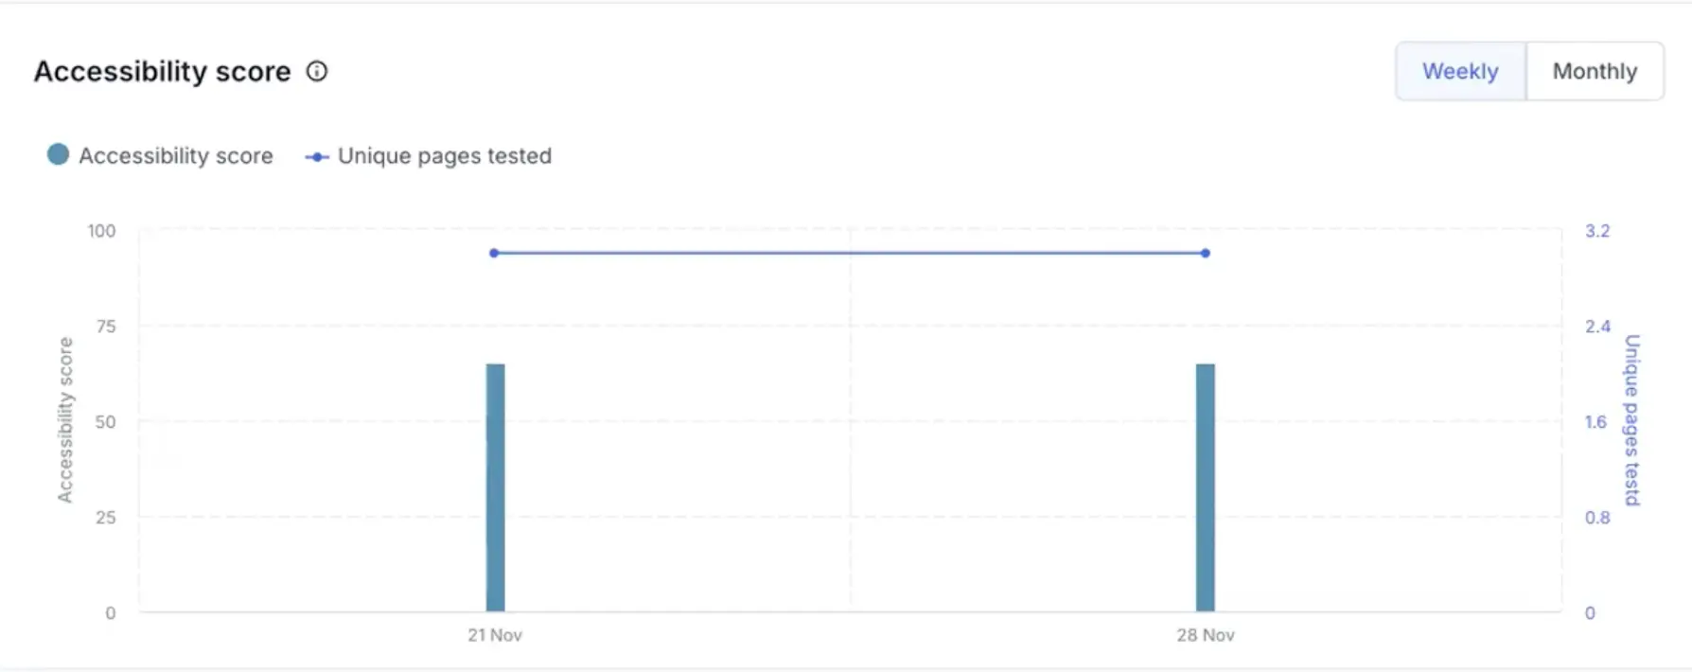Select the 21 Nov score bar

pyautogui.click(x=494, y=487)
